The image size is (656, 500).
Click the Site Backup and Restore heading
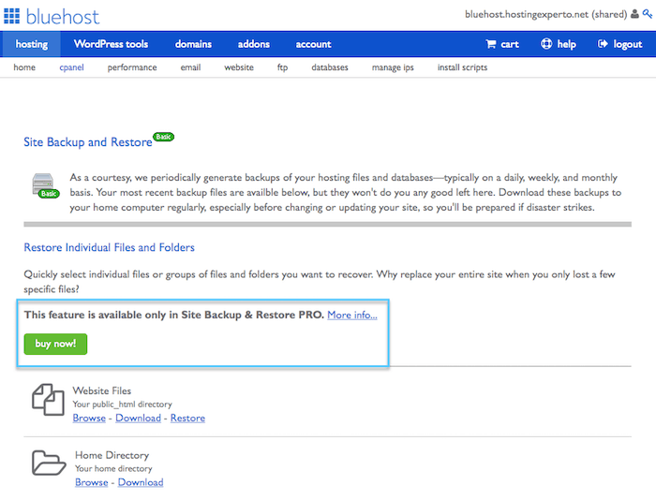[x=88, y=142]
